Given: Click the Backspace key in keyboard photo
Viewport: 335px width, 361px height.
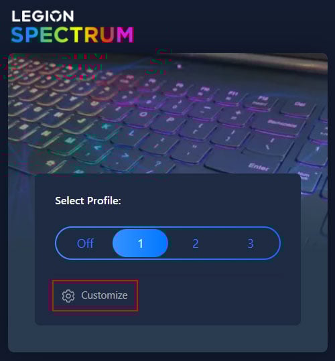Looking at the screenshot, I should 280,125.
